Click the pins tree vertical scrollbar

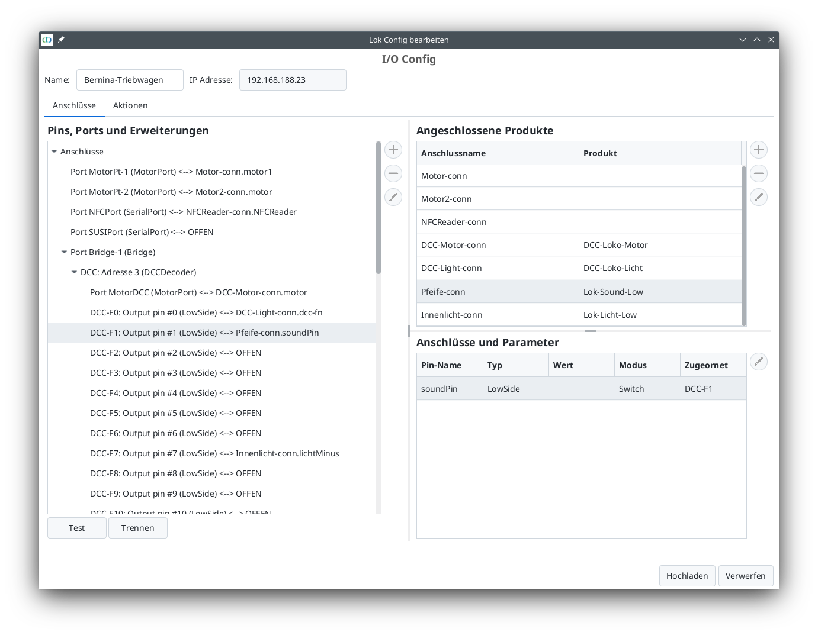pyautogui.click(x=378, y=207)
